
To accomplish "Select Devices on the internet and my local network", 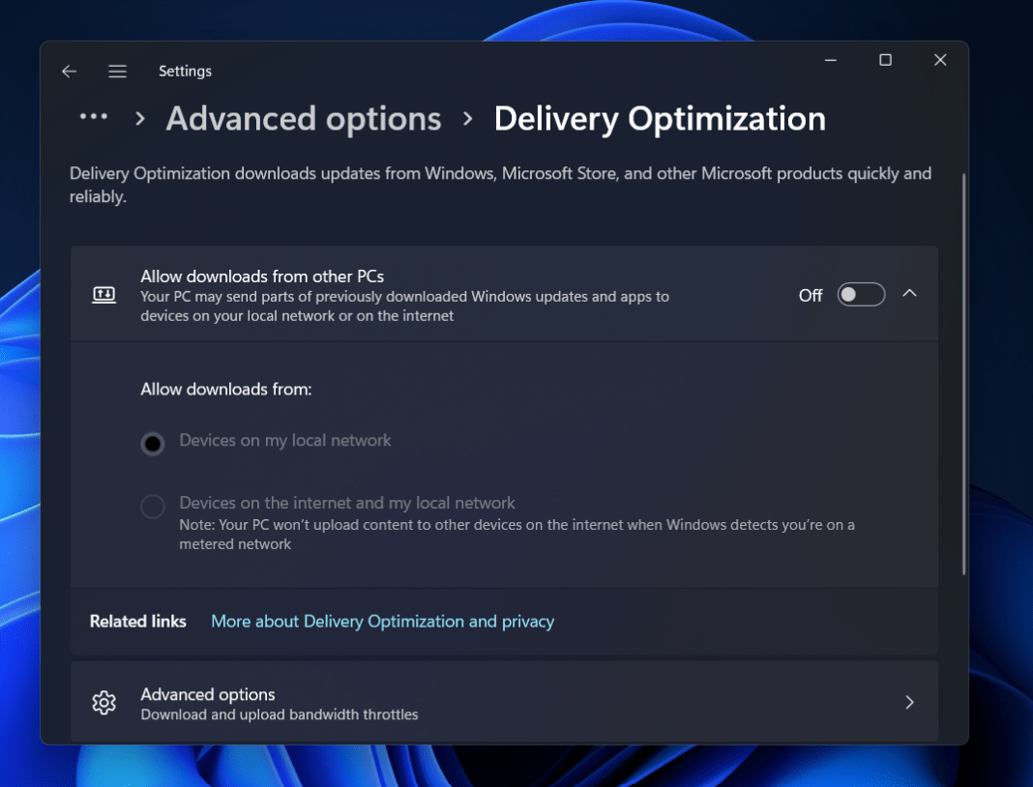I will point(152,507).
